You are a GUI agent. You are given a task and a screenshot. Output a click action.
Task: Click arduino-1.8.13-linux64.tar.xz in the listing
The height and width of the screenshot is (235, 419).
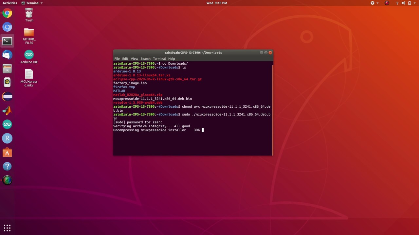[x=142, y=75]
